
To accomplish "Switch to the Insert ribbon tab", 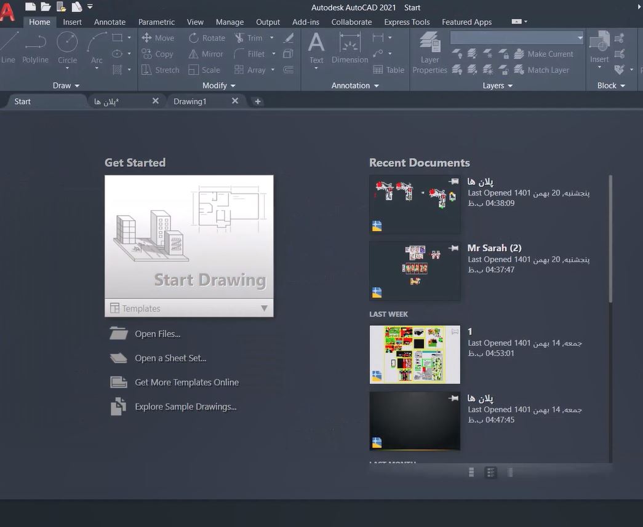I will [x=72, y=22].
